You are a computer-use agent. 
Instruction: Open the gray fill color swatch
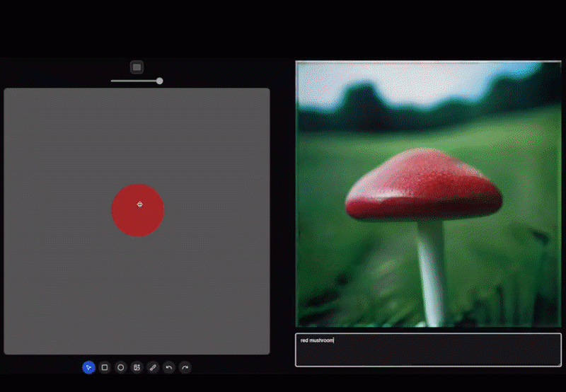click(137, 67)
